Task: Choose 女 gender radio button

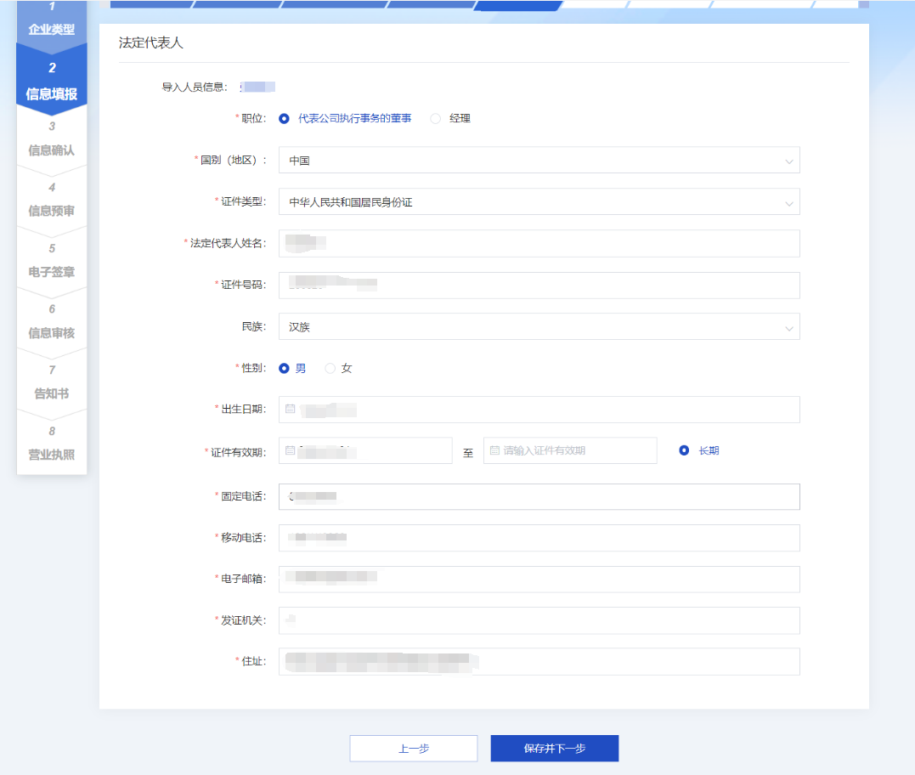Action: tap(330, 369)
